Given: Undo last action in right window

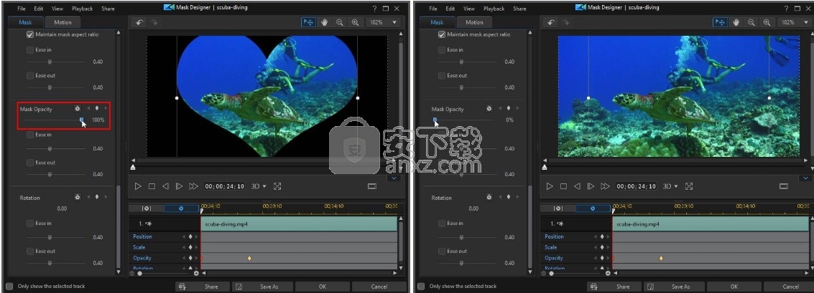Looking at the screenshot, I should (x=551, y=22).
